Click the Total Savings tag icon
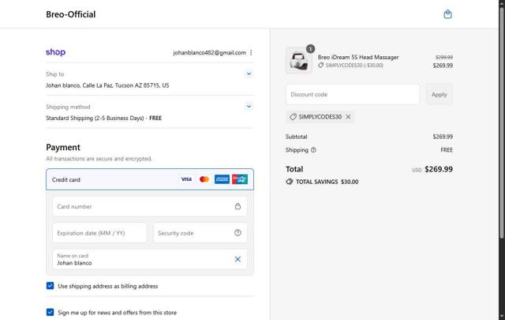 point(290,182)
